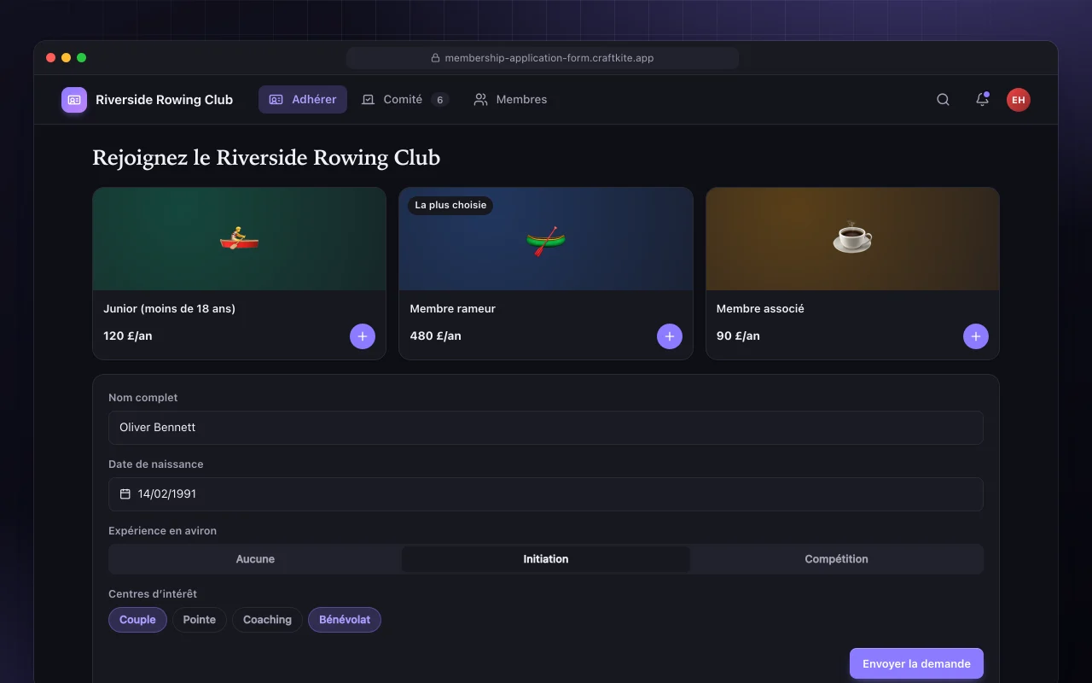Click the Date de naissance field
The image size is (1092, 683).
(x=546, y=494)
